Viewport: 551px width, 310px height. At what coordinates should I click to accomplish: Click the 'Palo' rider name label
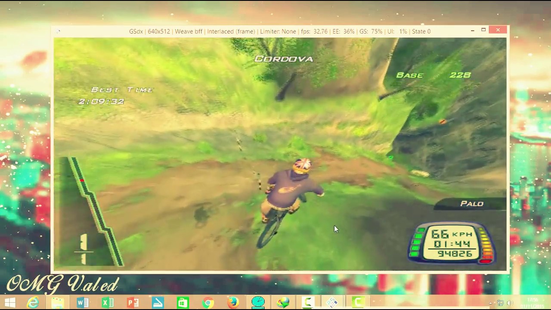pyautogui.click(x=472, y=204)
